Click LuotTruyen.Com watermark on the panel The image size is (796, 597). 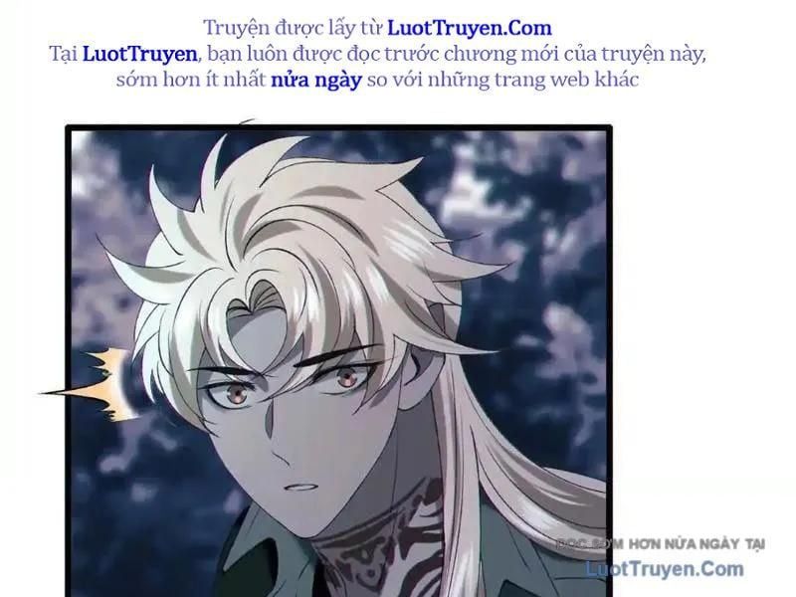[664, 568]
